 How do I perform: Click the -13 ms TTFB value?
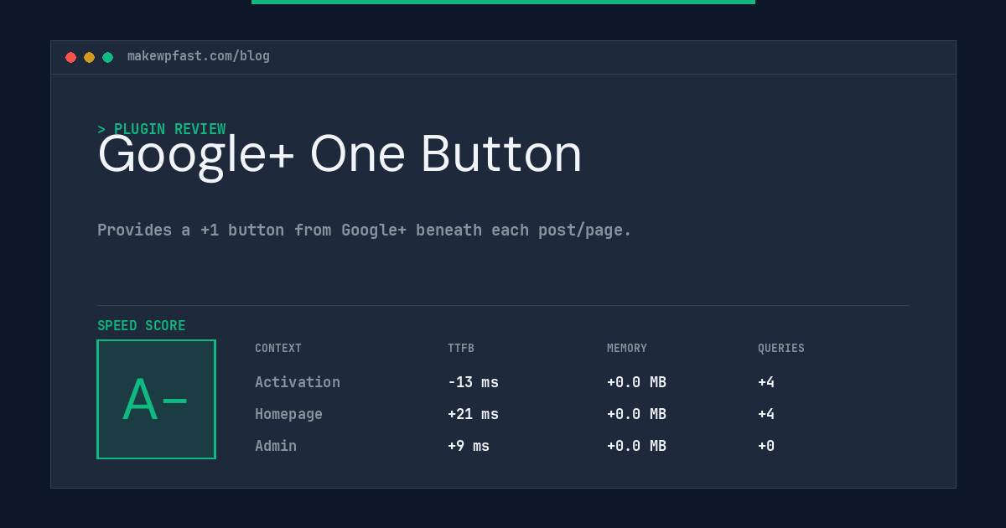(473, 382)
